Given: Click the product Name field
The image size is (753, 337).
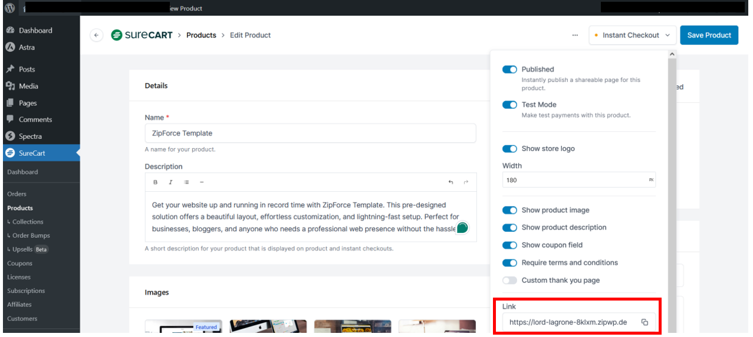Looking at the screenshot, I should 311,133.
